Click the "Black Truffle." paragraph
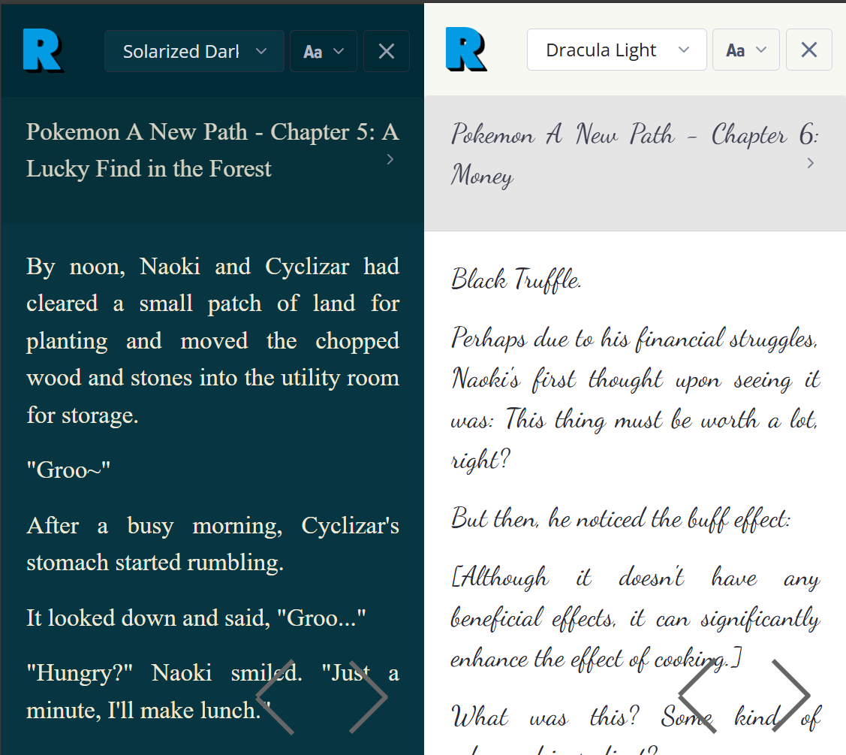 [516, 280]
